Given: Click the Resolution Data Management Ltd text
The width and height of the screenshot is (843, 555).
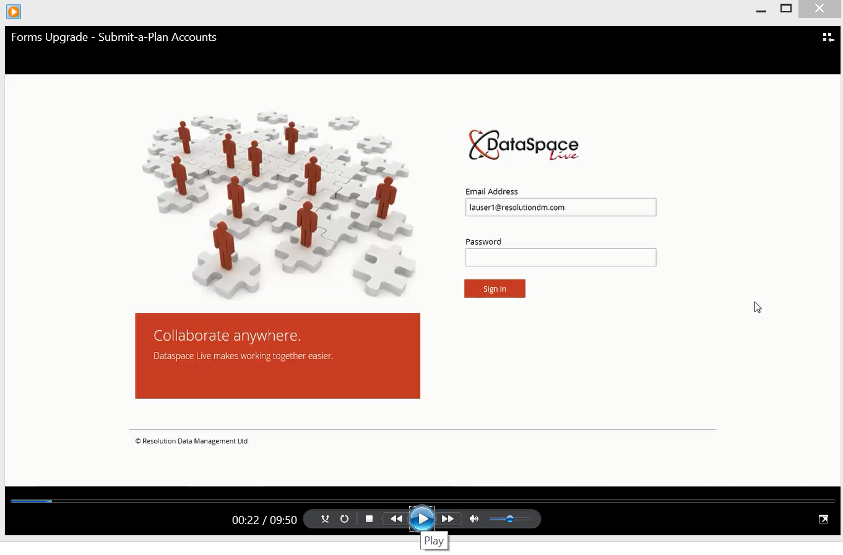Looking at the screenshot, I should (191, 441).
